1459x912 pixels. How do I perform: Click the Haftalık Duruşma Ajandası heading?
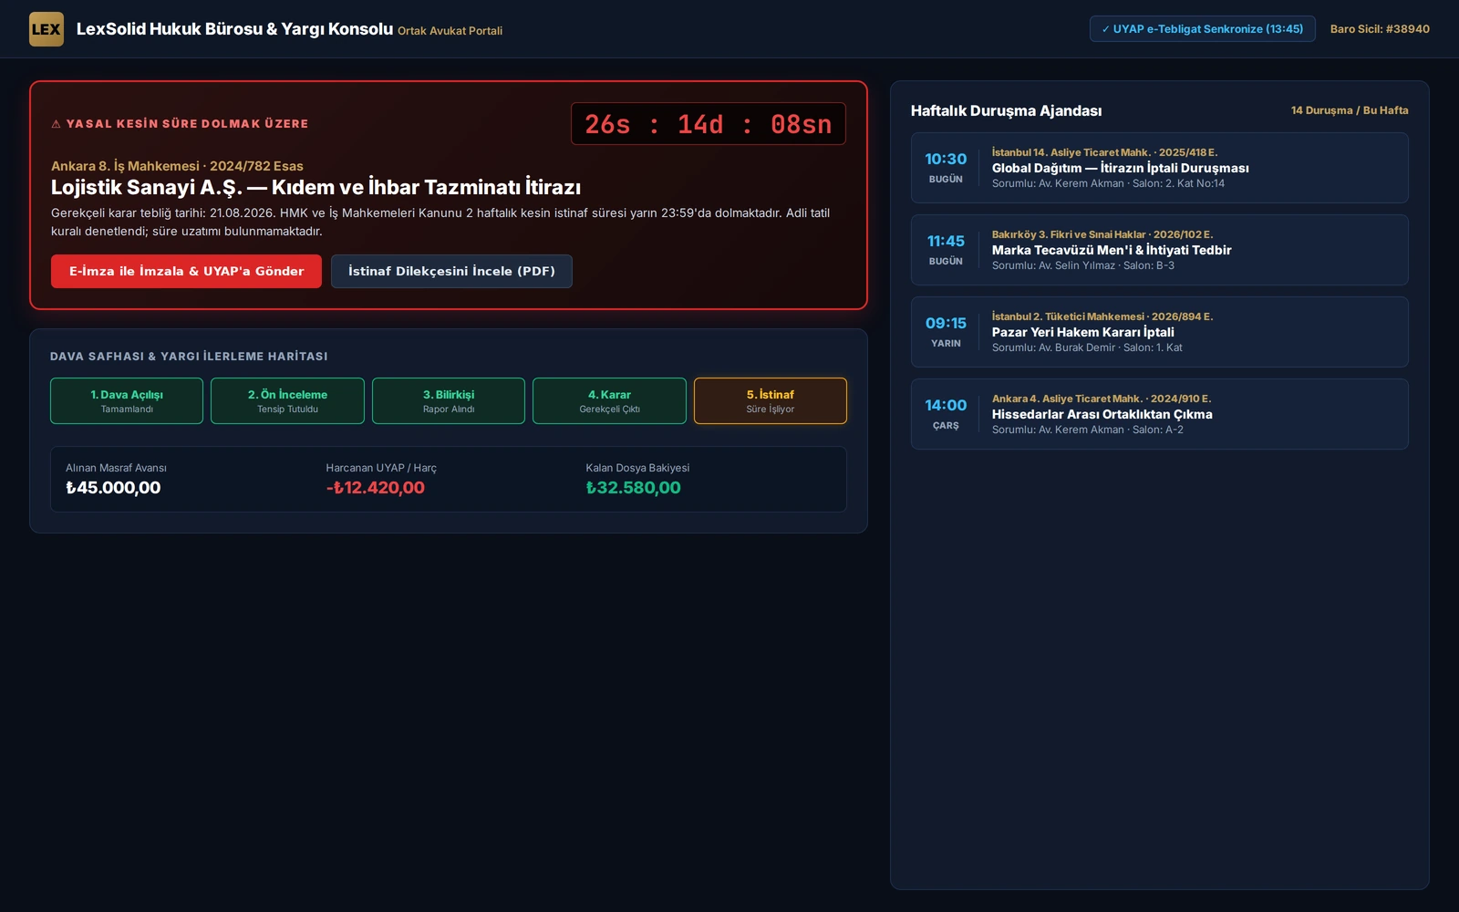point(1006,111)
